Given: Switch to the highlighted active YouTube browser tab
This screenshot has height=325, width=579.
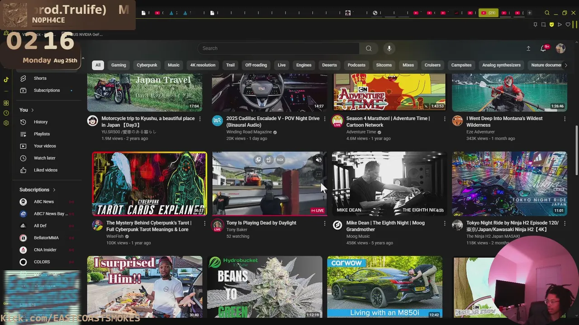Looking at the screenshot, I should coord(489,13).
